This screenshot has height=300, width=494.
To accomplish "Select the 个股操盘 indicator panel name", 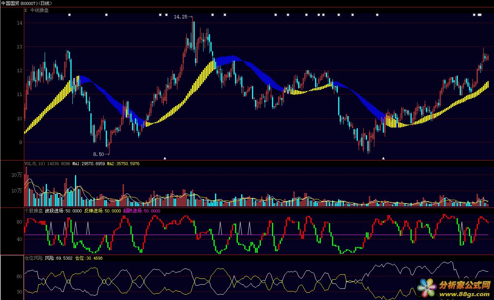I will (x=33, y=211).
